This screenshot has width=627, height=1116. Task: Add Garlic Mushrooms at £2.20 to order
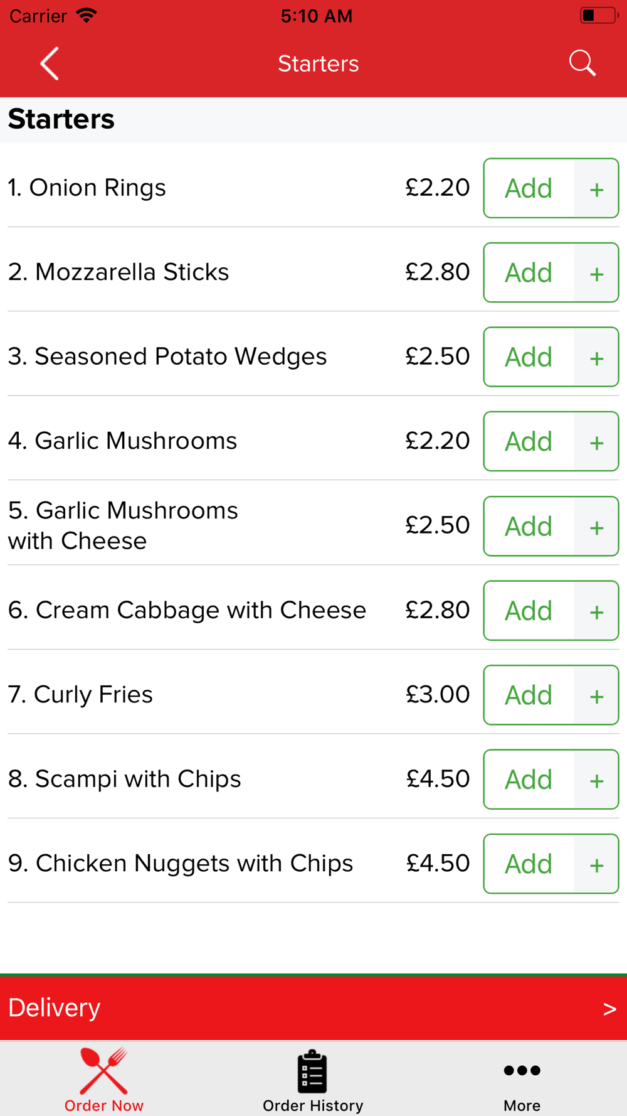click(x=529, y=442)
